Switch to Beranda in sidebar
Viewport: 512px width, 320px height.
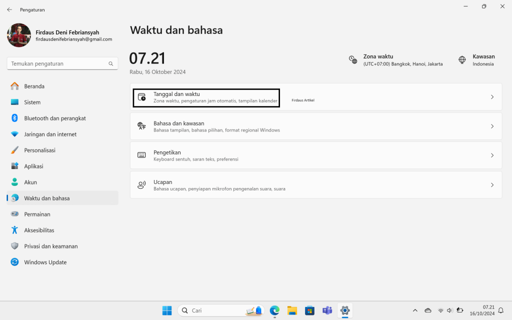point(34,86)
